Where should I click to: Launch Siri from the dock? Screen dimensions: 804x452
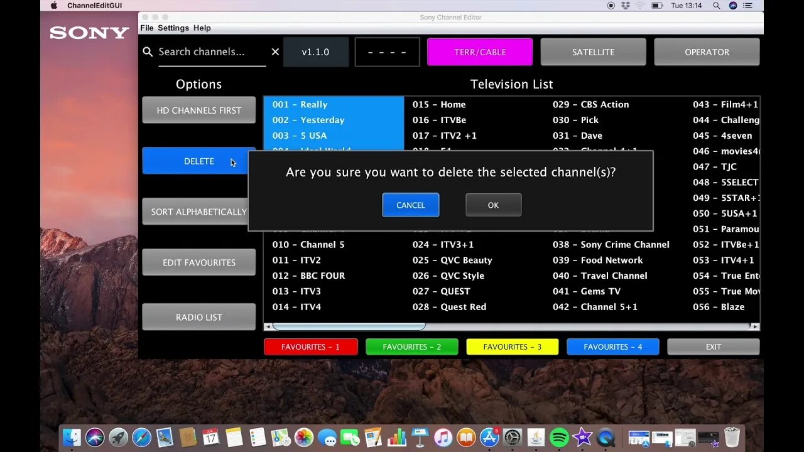click(x=95, y=438)
